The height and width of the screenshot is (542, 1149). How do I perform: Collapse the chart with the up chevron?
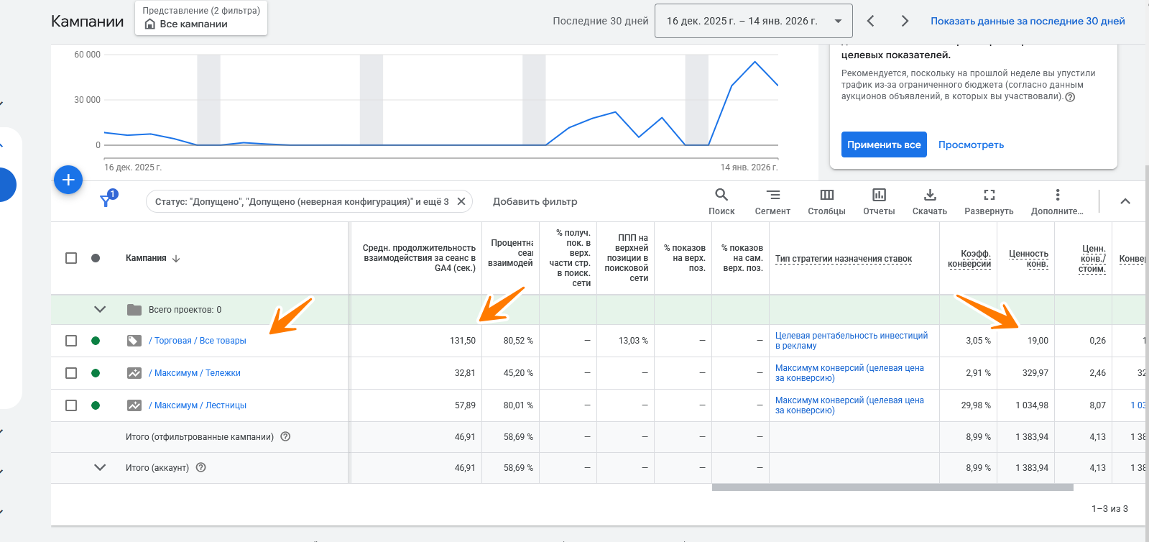click(x=1125, y=201)
